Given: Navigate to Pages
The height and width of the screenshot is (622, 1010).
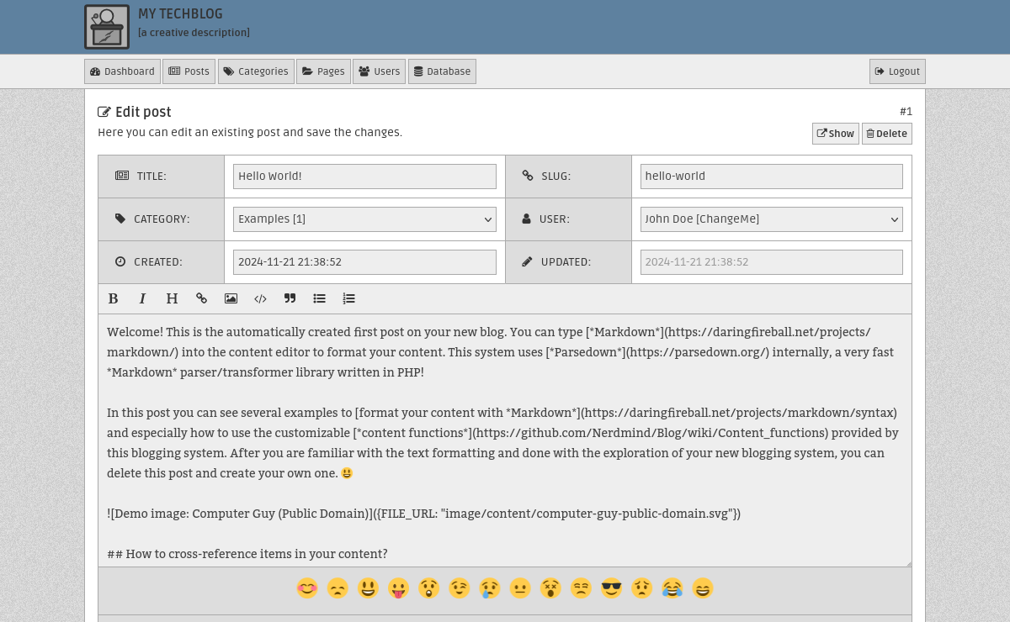Looking at the screenshot, I should pyautogui.click(x=323, y=71).
